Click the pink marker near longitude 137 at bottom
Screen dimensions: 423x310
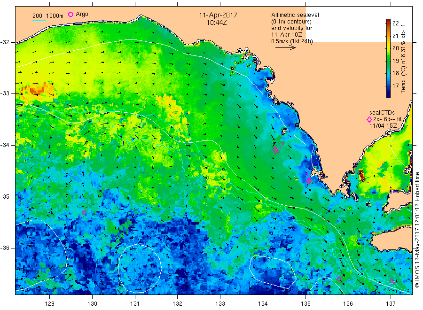point(392,281)
